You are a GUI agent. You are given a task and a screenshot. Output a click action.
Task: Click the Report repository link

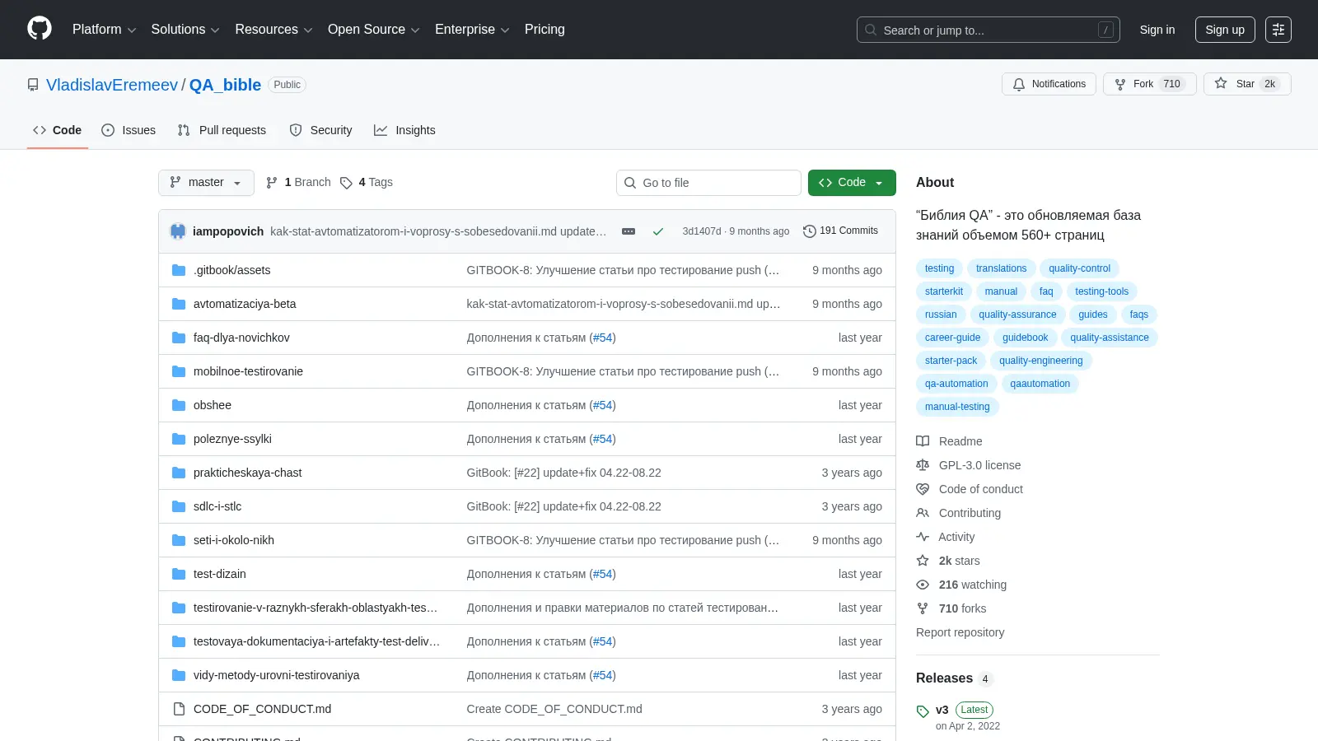(x=960, y=632)
